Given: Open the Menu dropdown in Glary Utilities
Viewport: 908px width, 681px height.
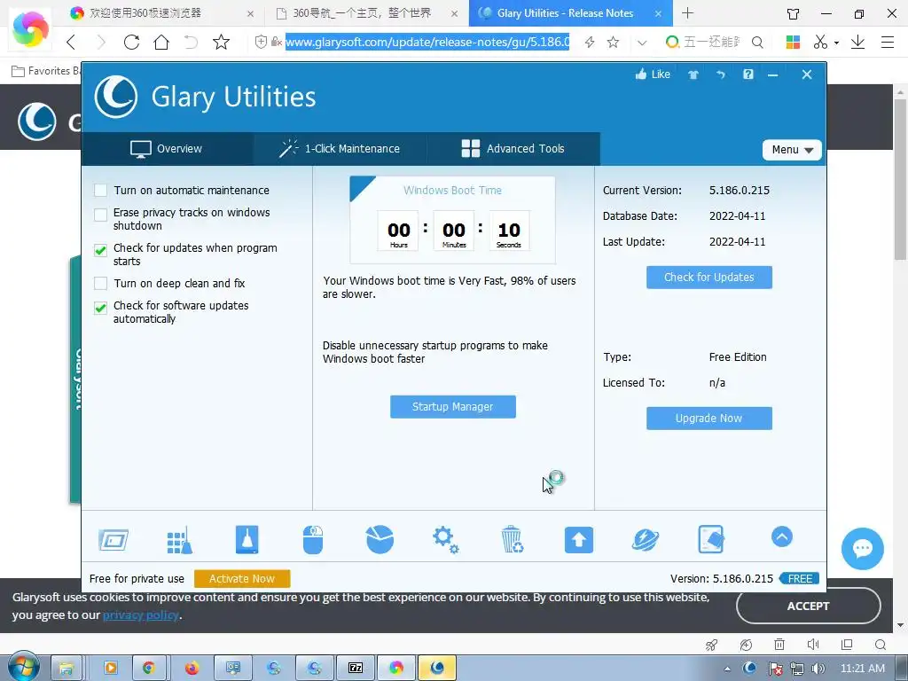Looking at the screenshot, I should 792,149.
